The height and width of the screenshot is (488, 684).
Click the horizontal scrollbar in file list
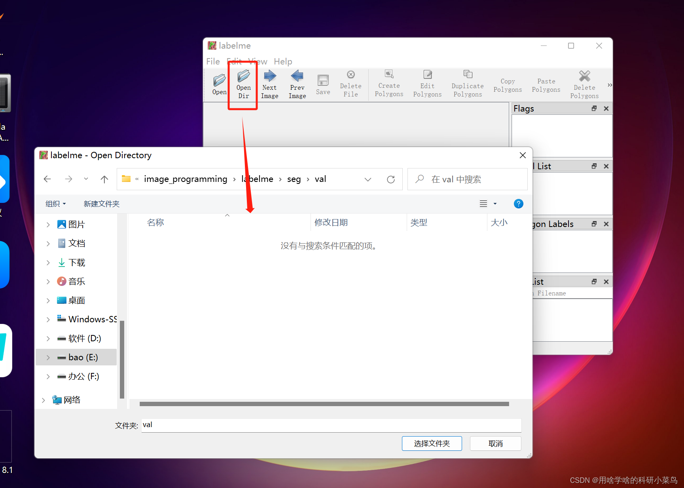[324, 404]
